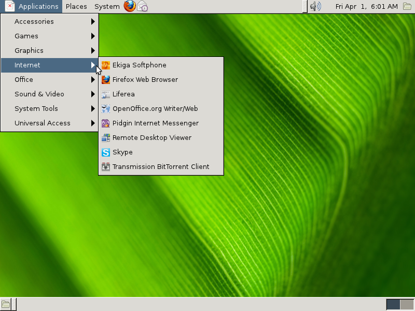Click the Ubuntu logo on the Applications menu
Screen dimensions: 415x311
tap(9, 6)
